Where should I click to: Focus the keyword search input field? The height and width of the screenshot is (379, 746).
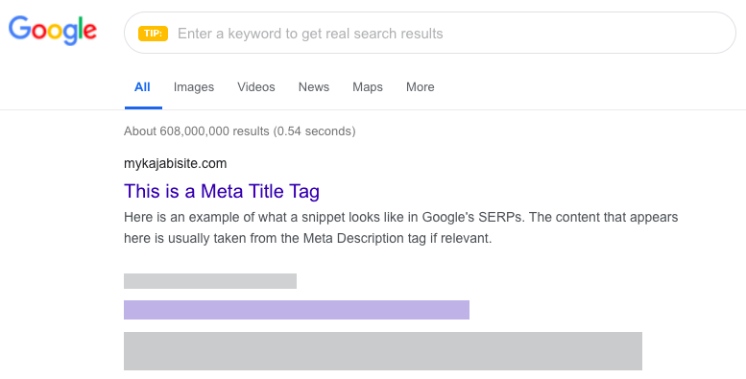[x=429, y=33]
